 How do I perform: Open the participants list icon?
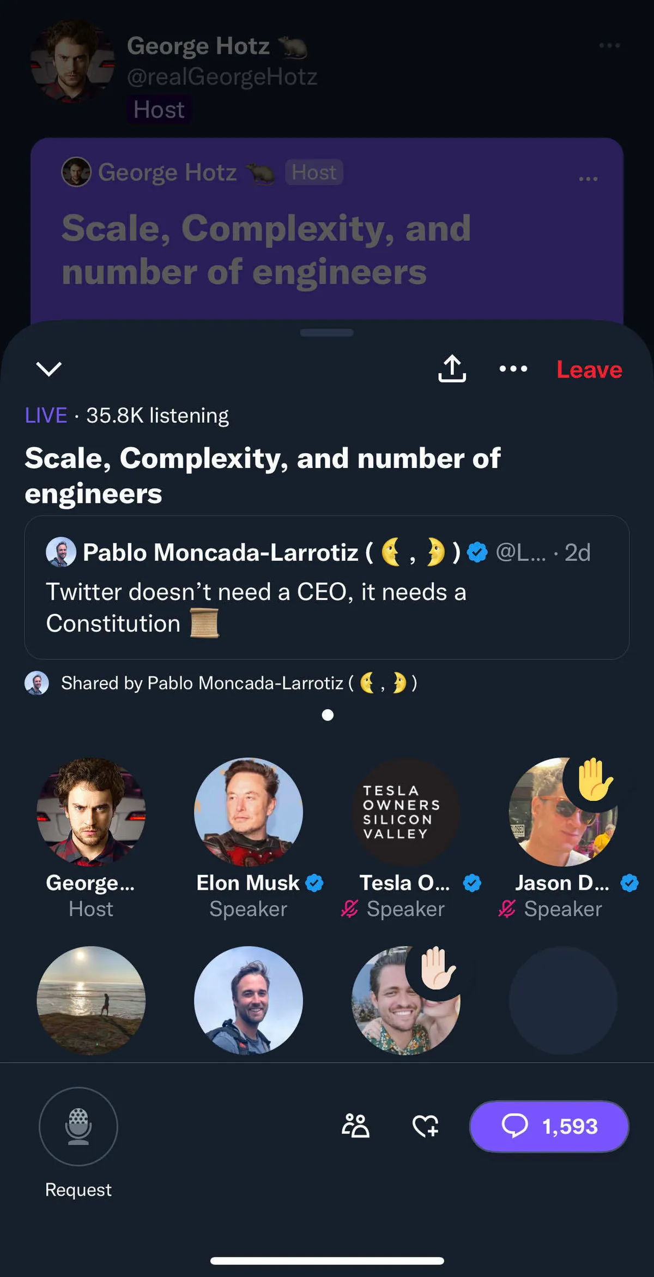click(x=355, y=1126)
